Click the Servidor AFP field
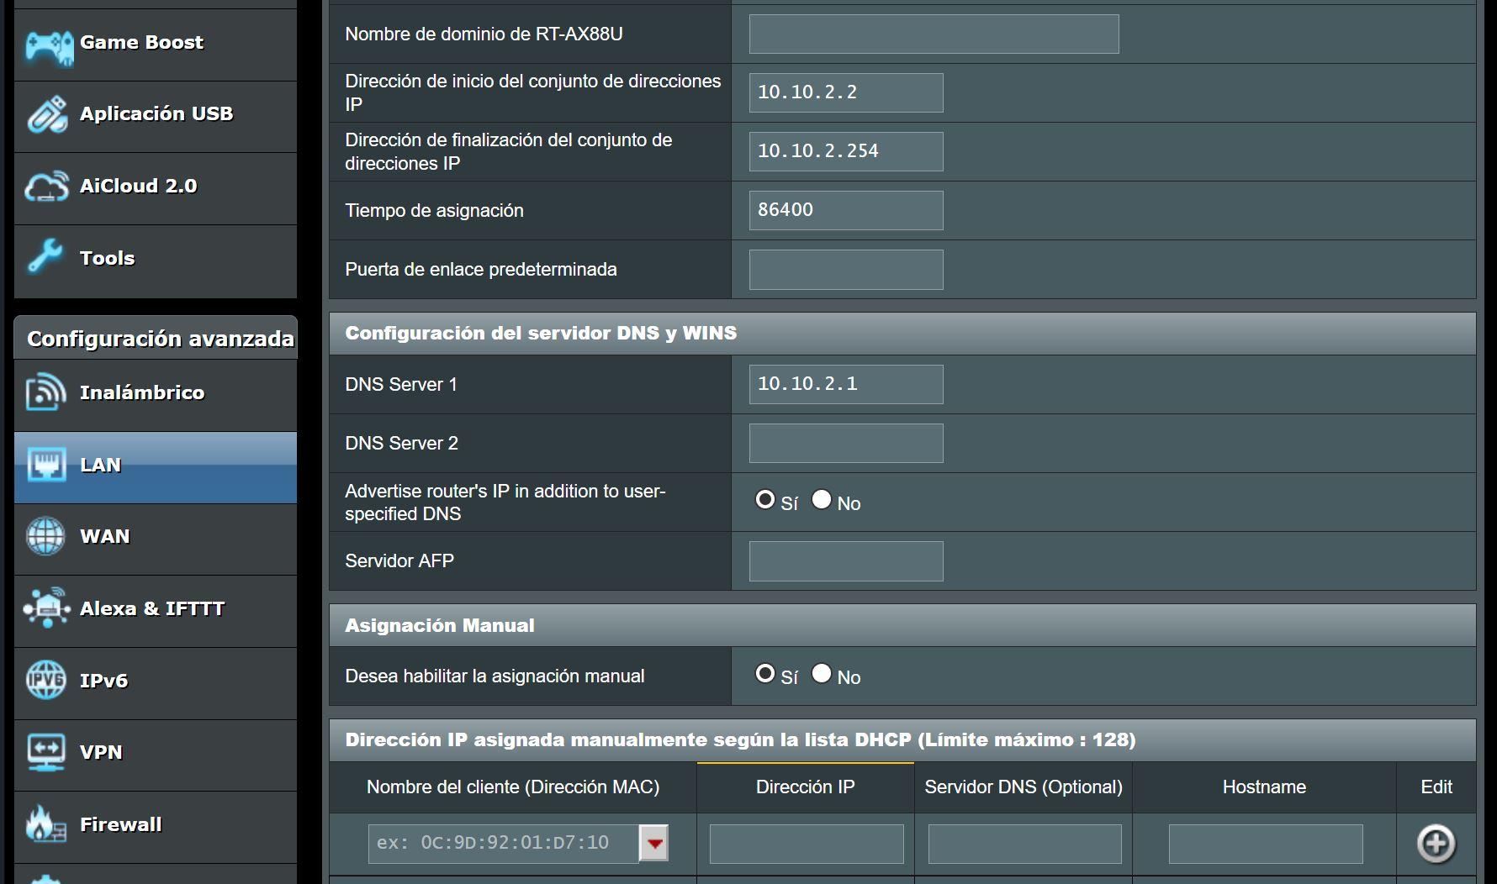Screen dimensions: 1497x884 pyautogui.click(x=846, y=561)
